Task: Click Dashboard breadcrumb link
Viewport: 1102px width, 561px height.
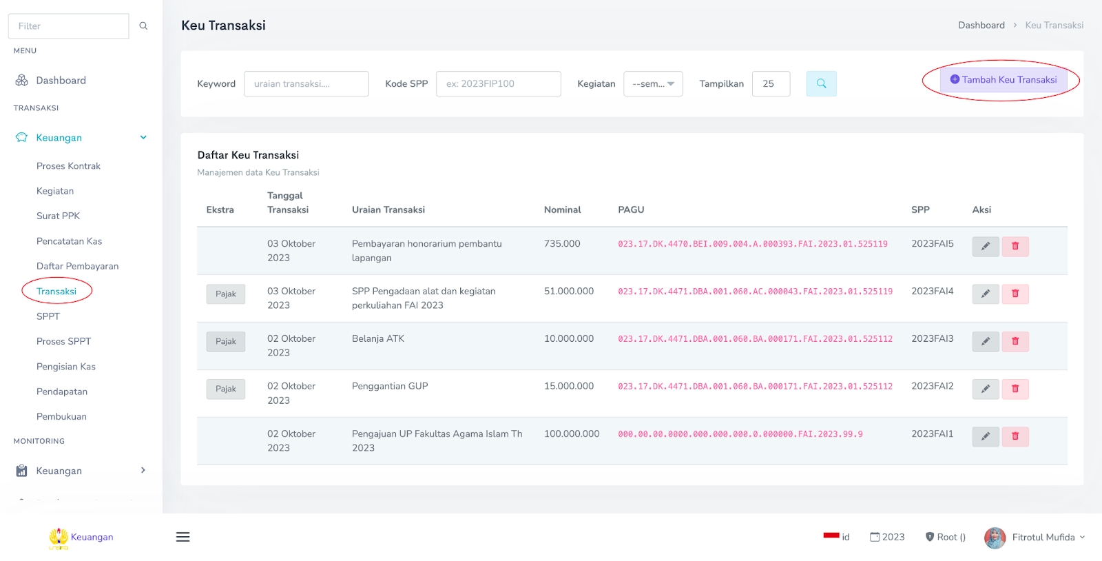Action: (x=981, y=25)
